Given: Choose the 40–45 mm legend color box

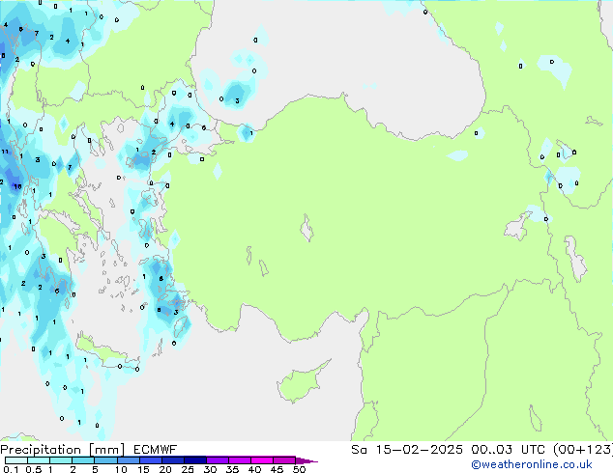Looking at the screenshot, I should pos(262,460).
